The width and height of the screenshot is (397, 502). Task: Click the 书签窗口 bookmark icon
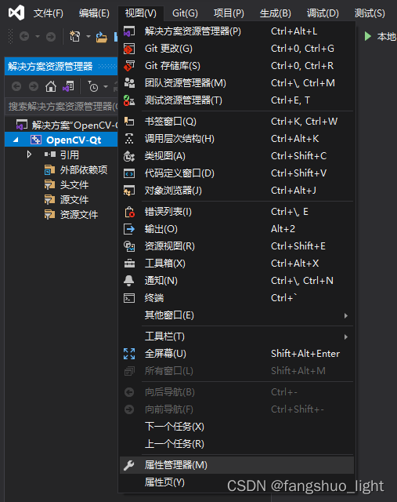(129, 122)
